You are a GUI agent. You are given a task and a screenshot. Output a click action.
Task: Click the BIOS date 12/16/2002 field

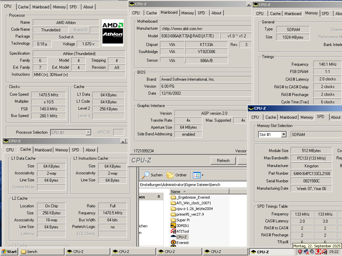click(x=206, y=93)
